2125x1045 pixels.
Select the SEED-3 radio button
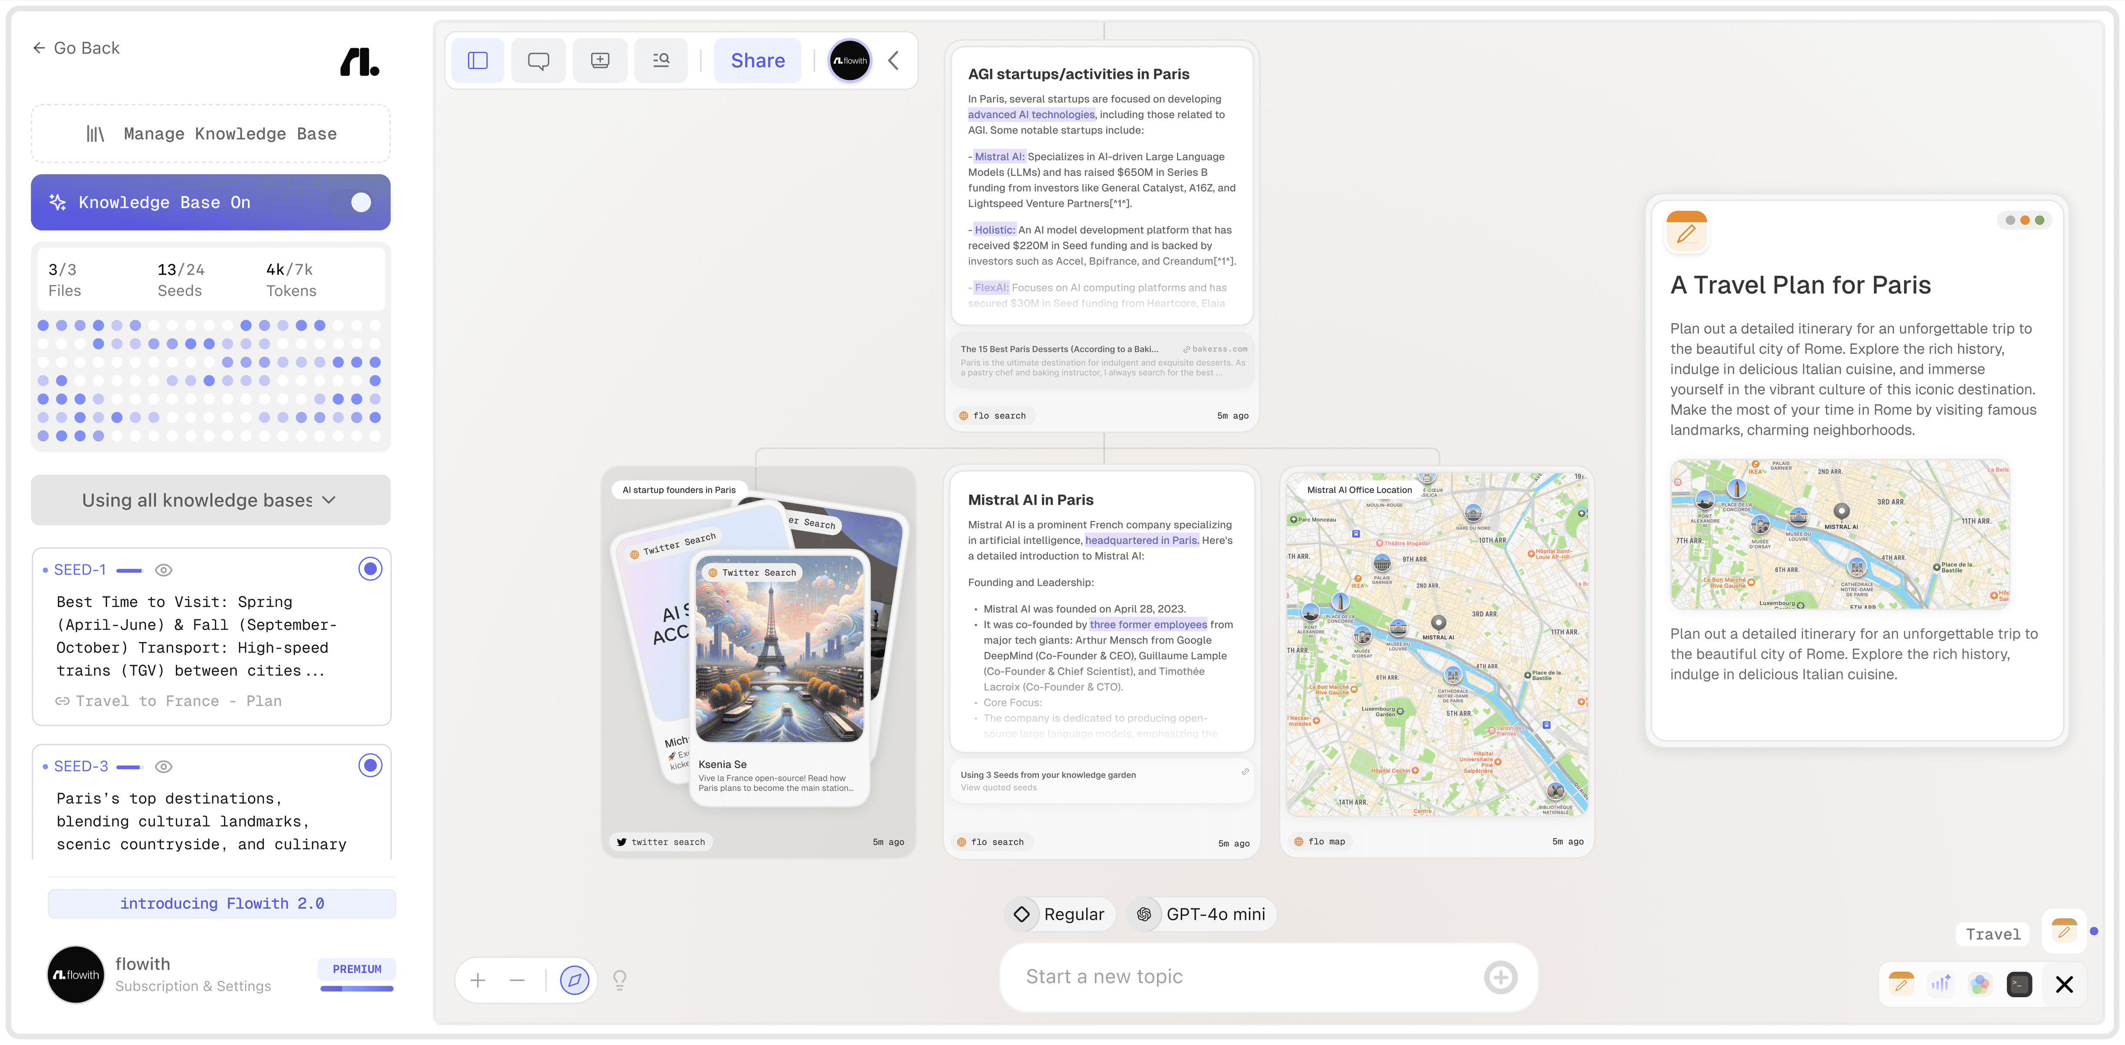[370, 766]
